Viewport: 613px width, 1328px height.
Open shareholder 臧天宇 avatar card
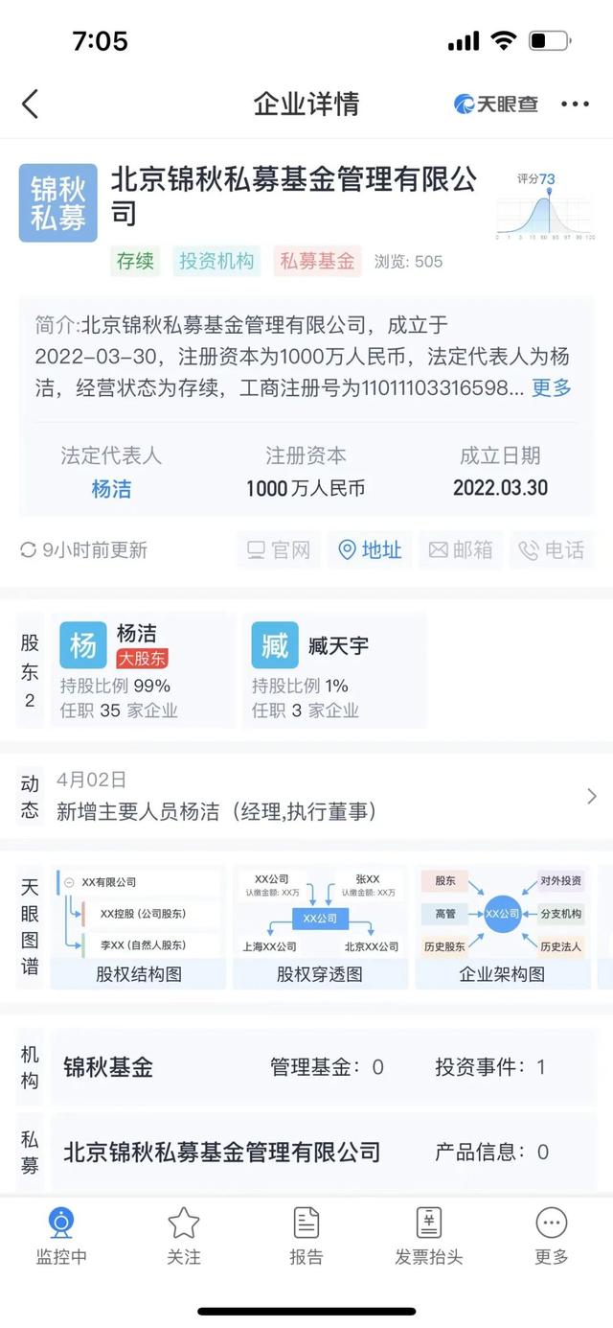(275, 646)
